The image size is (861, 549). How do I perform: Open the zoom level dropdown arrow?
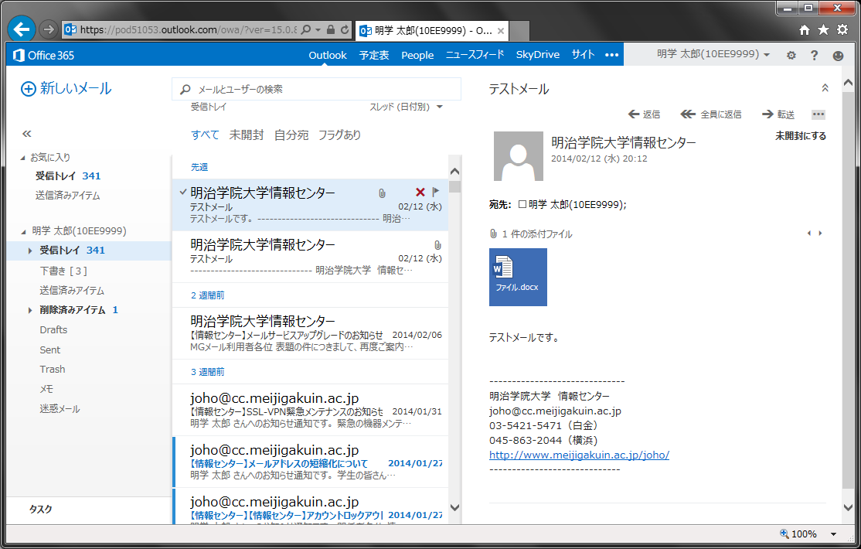pyautogui.click(x=833, y=534)
